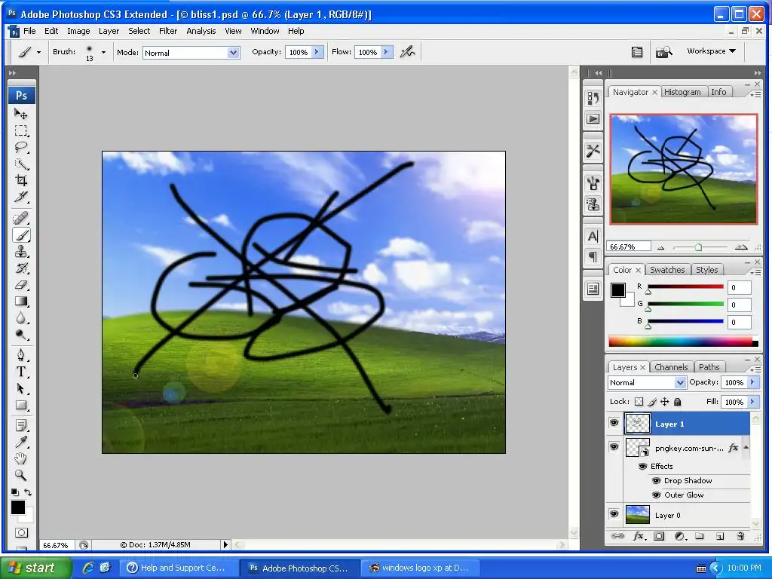772x579 pixels.
Task: Enable airbrush capabilities in options bar
Action: (407, 52)
